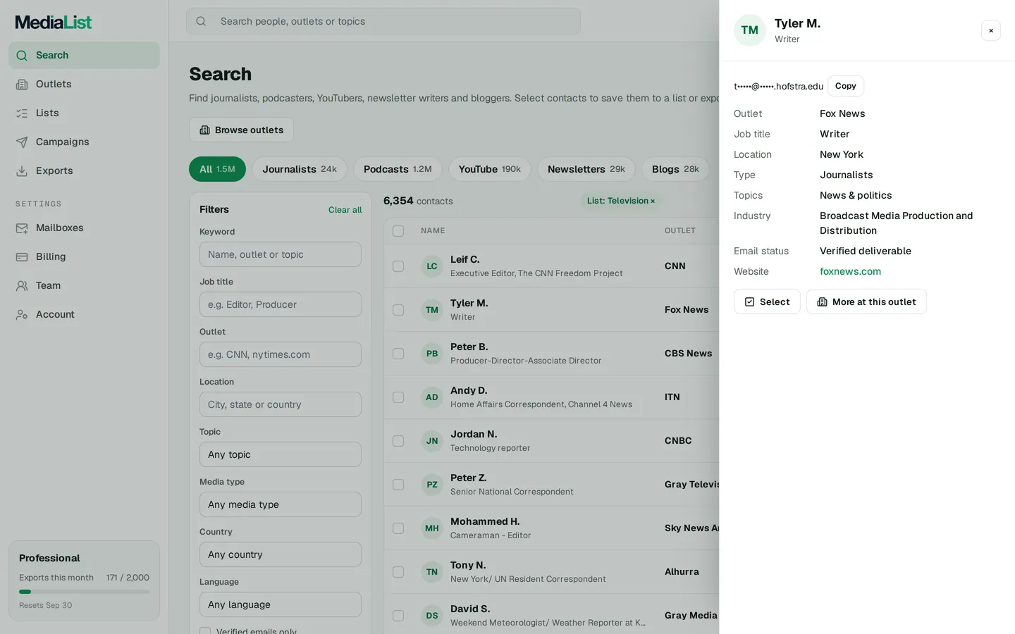Click the MH avatar for Mohammed H.
This screenshot has width=1015, height=634.
(x=431, y=528)
